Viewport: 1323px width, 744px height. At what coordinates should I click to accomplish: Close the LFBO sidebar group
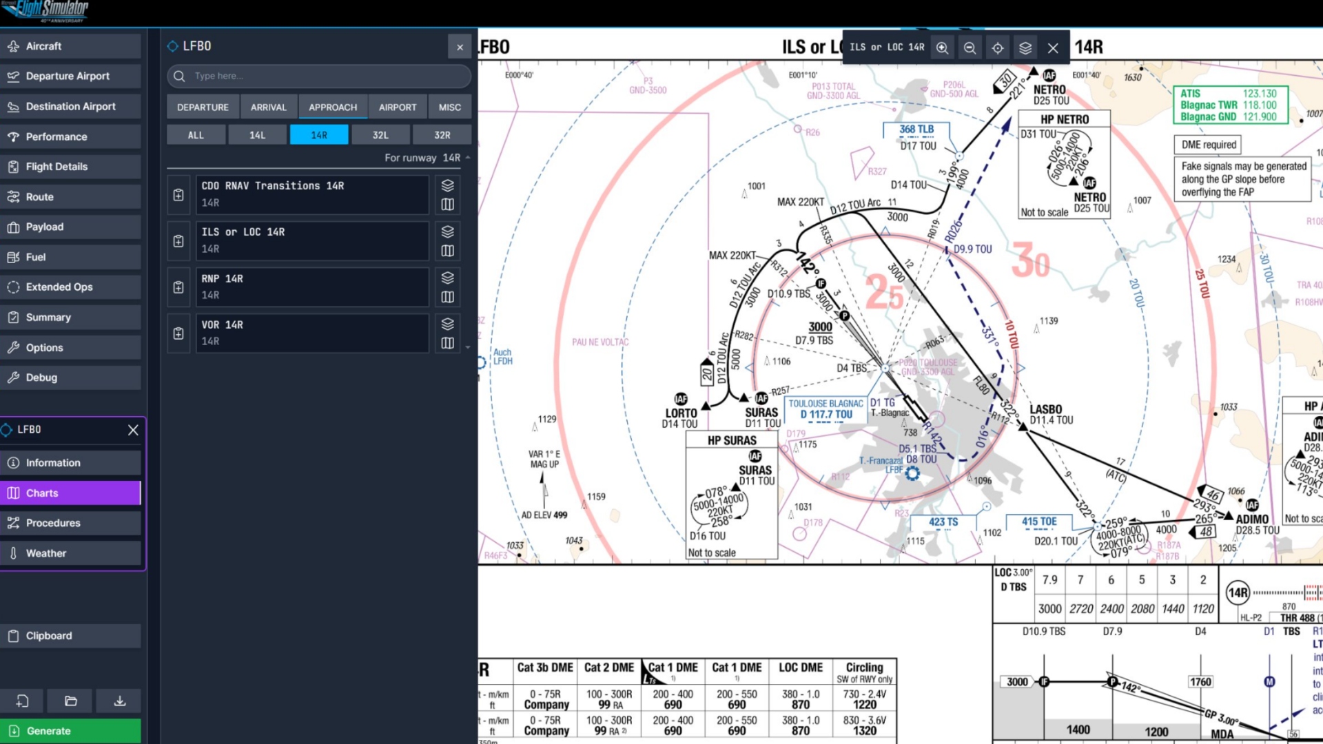coord(133,430)
